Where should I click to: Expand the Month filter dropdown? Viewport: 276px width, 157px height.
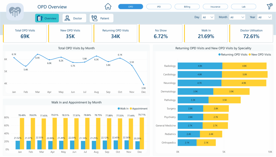click(237, 17)
